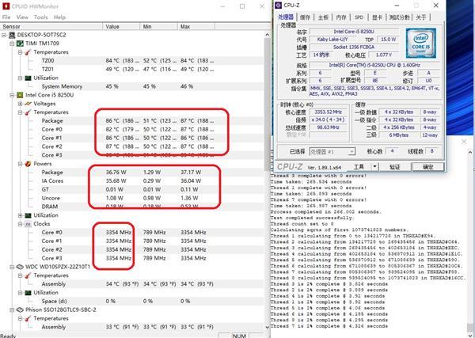Click the HWMonitor vertical scrollbar
Image resolution: width=475 pixels, height=338 pixels.
pyautogui.click(x=268, y=106)
